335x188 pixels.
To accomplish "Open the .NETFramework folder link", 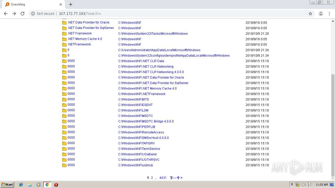I will click(79, 44).
